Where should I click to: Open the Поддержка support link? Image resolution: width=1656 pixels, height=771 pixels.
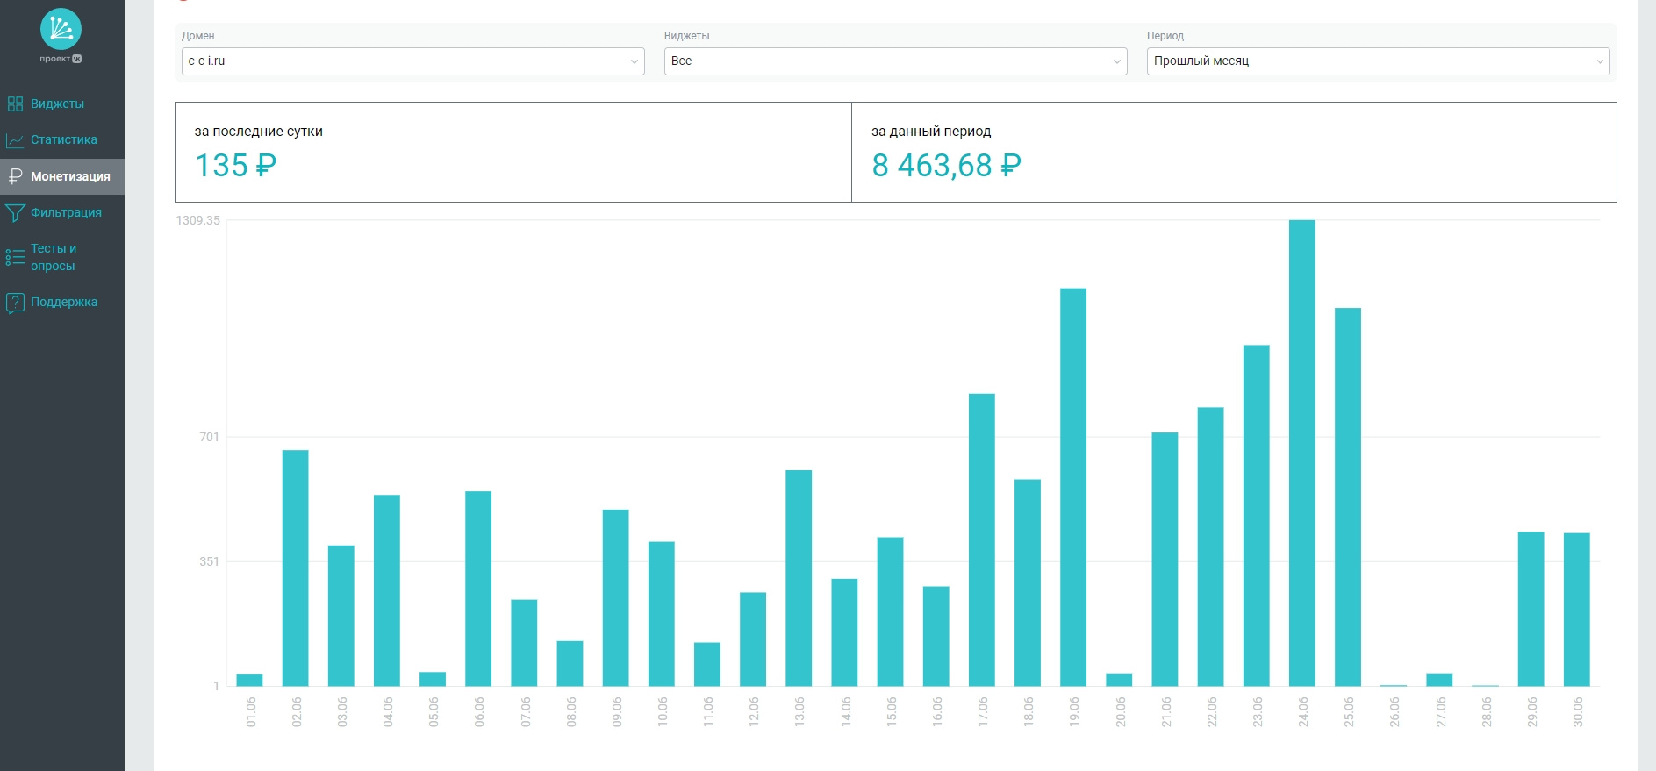[64, 303]
